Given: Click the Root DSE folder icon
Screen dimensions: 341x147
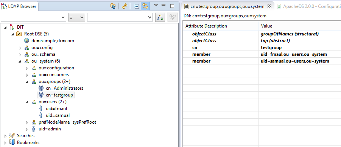Looking at the screenshot, I should 19,34.
